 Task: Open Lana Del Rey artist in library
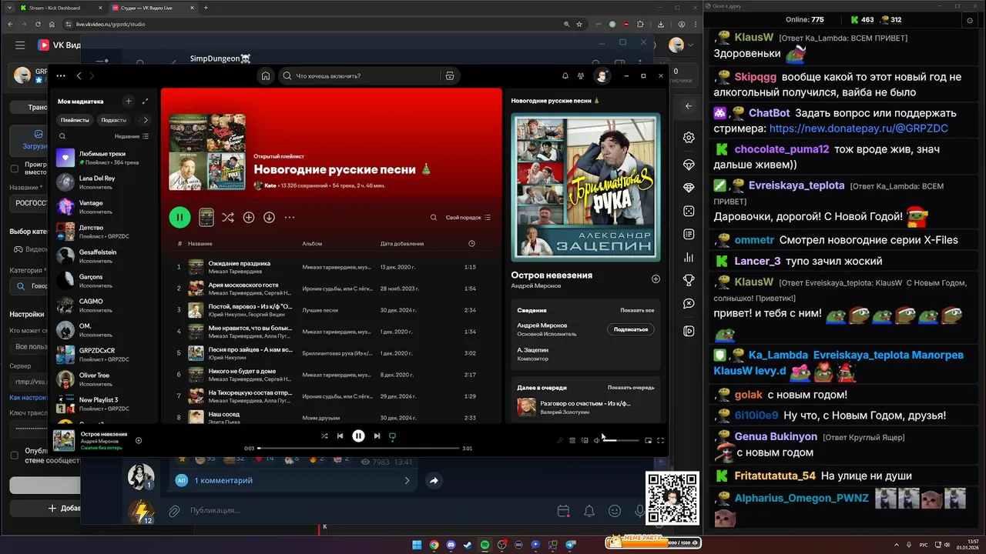tap(105, 182)
